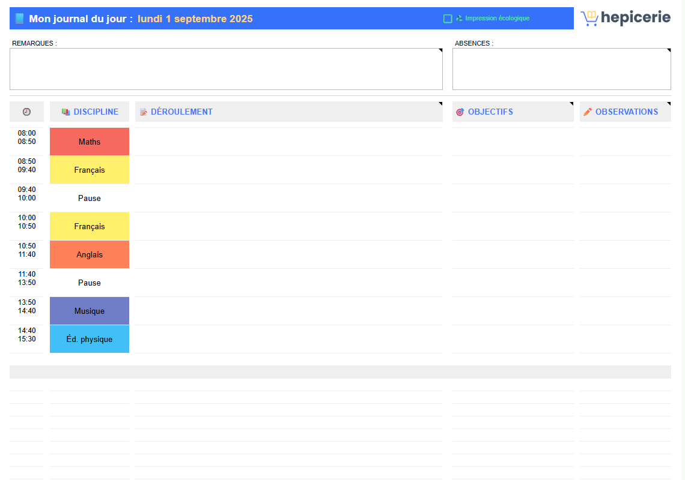Click the blue journal book icon in the title bar
The width and height of the screenshot is (685, 480).
point(20,19)
